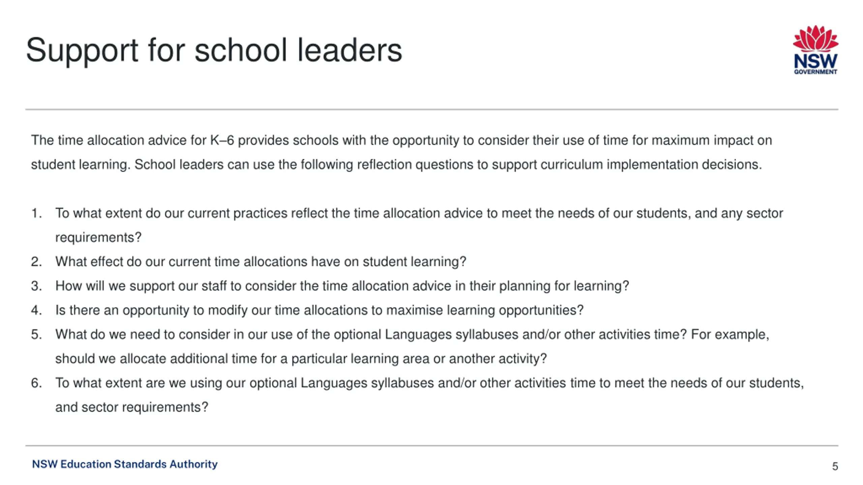Screen dimensions: 863x485
Task: Click the list number 3 marker
Action: pos(36,286)
